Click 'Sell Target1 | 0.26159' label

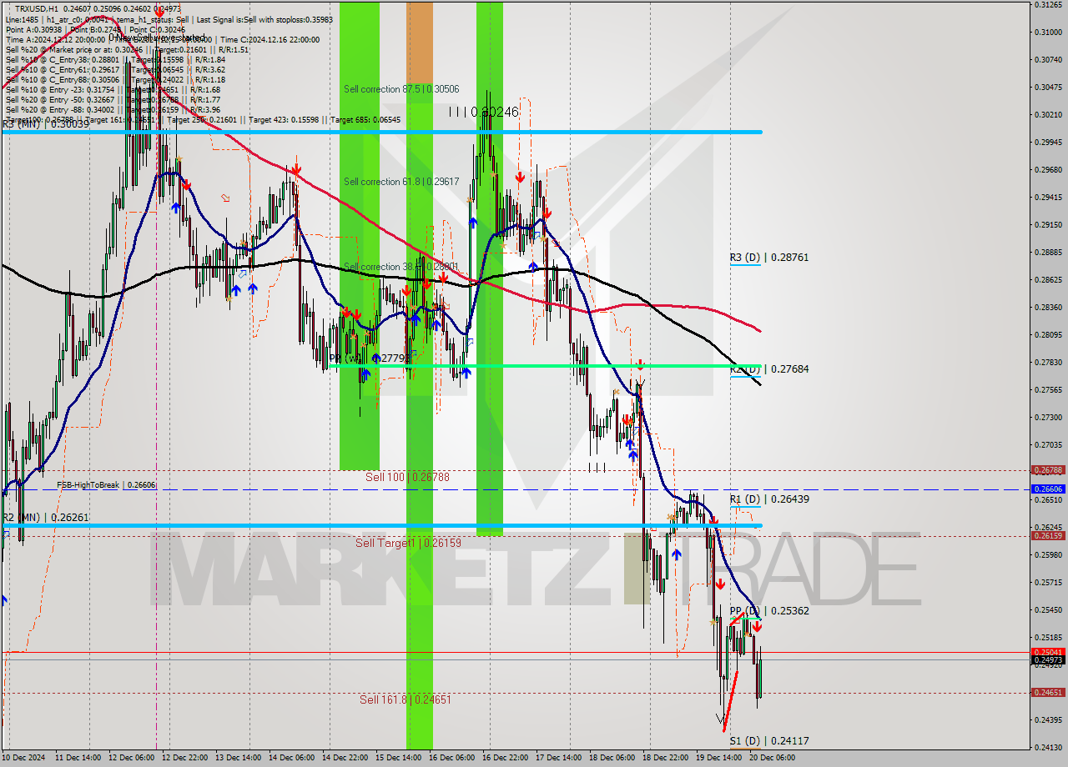[x=408, y=543]
